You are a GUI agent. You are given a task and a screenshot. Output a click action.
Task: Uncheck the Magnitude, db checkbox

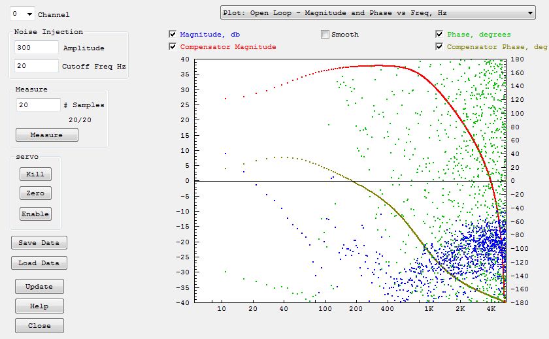pos(173,34)
